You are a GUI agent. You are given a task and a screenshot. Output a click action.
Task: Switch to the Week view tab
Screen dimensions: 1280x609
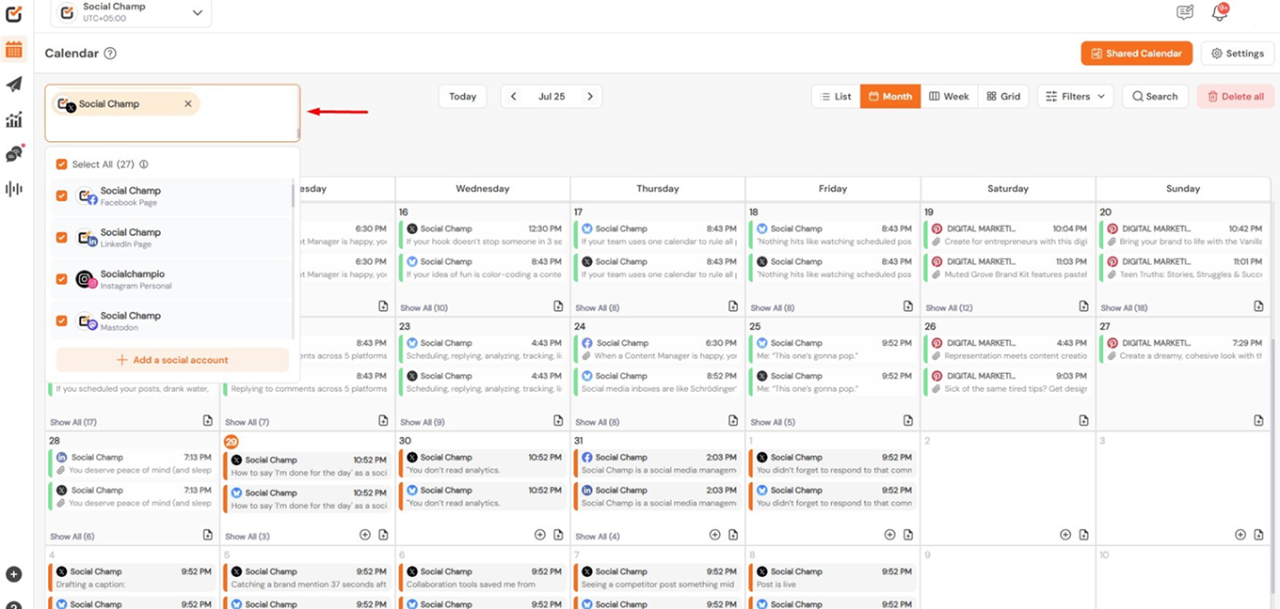click(x=949, y=97)
